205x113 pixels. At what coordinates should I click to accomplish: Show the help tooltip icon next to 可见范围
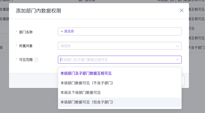click(x=36, y=60)
